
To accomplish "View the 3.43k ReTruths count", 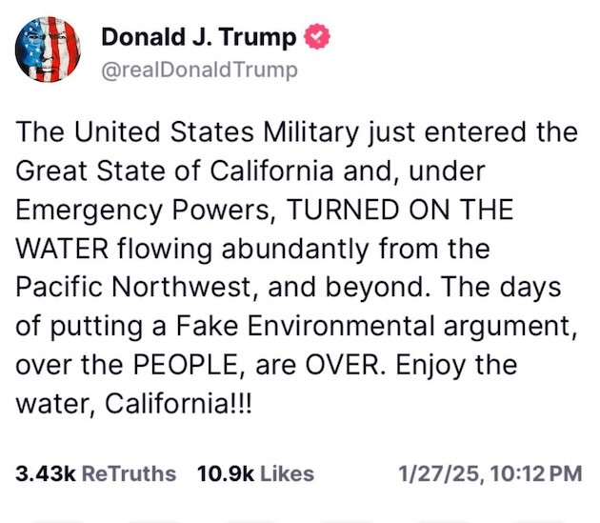I will (46, 473).
